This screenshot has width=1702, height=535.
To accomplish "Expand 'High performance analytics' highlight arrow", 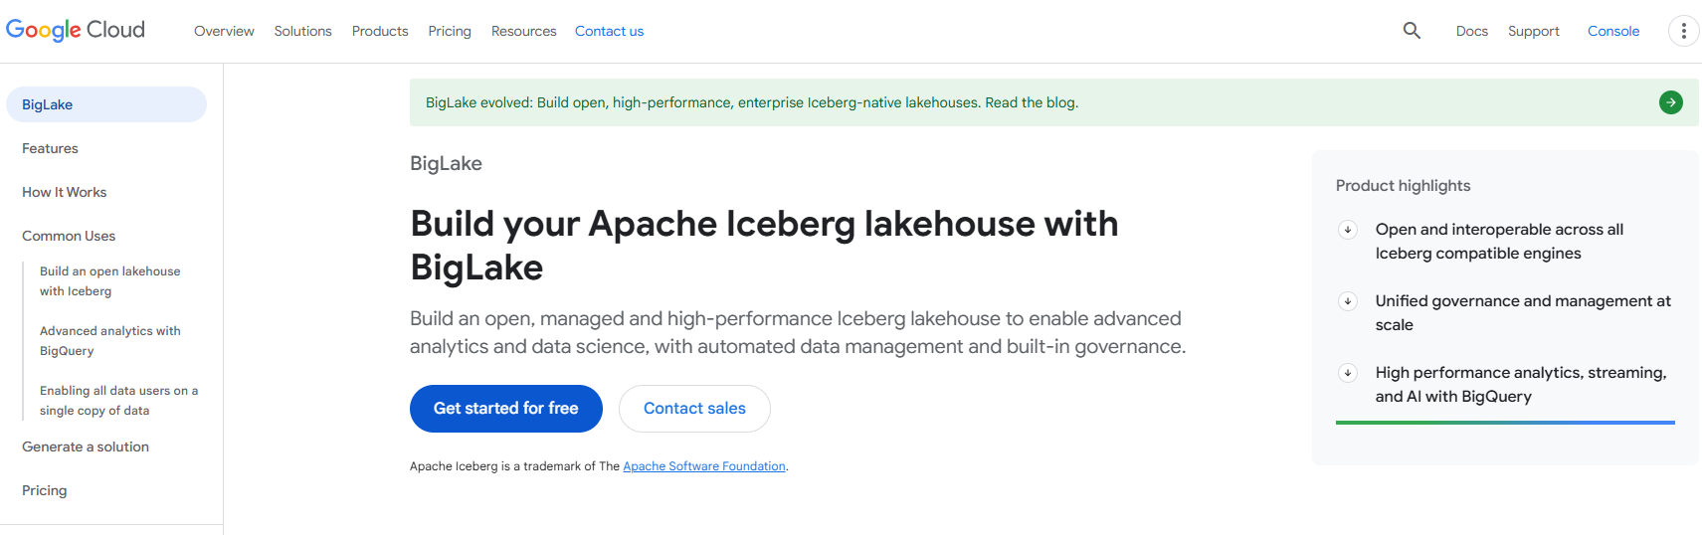I will coord(1348,373).
